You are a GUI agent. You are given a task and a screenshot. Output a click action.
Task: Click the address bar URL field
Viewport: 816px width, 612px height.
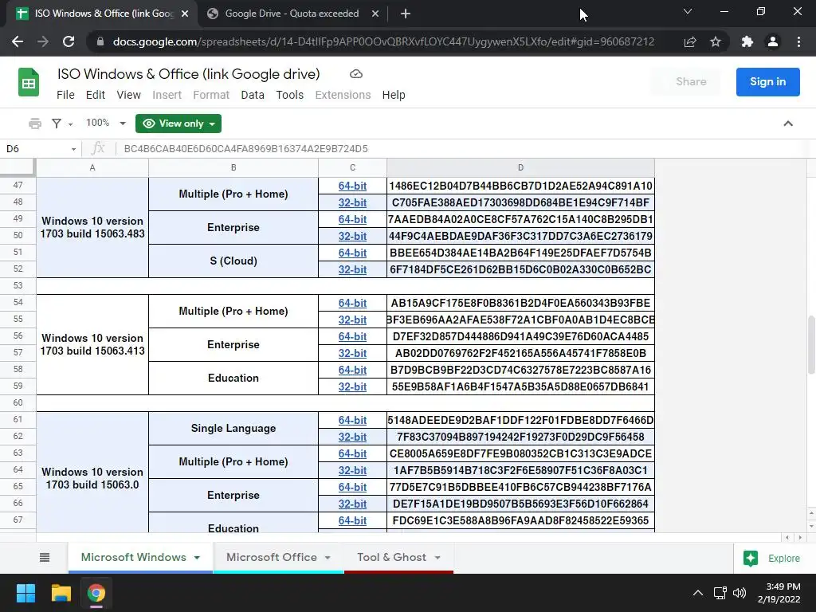tap(383, 41)
